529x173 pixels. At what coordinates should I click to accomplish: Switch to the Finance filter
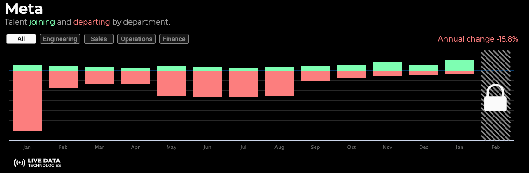click(x=174, y=39)
